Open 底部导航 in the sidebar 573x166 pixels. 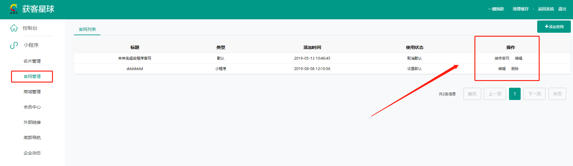pos(32,138)
